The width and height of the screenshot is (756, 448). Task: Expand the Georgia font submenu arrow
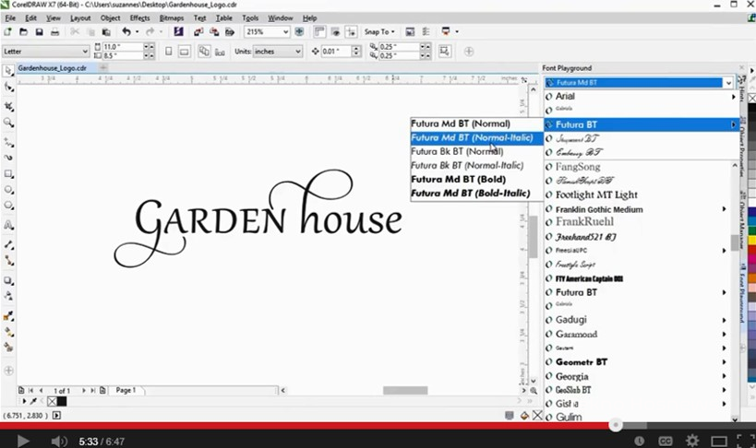725,376
